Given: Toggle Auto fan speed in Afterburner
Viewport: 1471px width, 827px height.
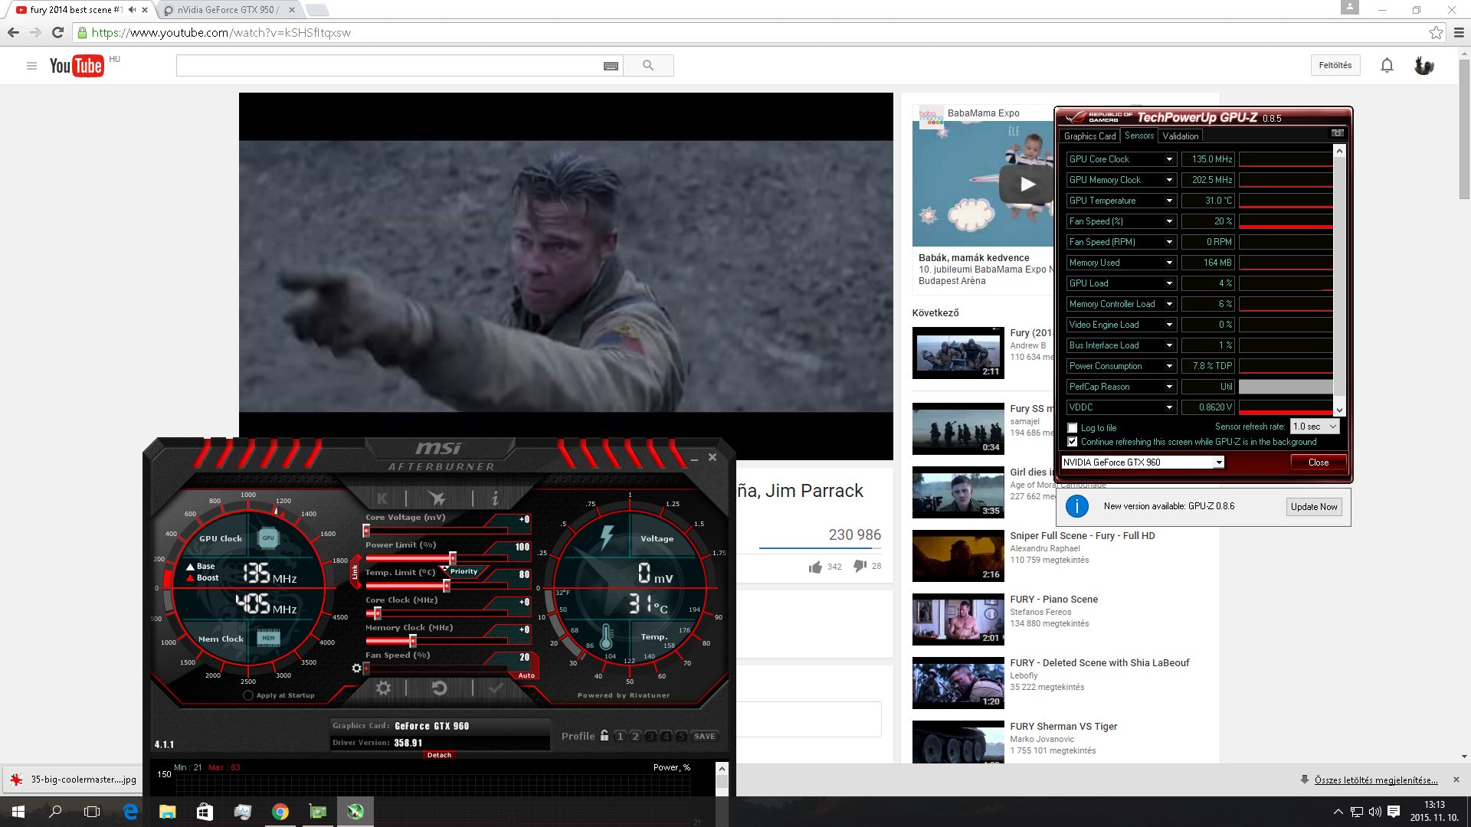Looking at the screenshot, I should [526, 675].
